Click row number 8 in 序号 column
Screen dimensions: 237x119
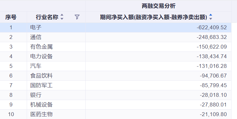tap(11, 95)
